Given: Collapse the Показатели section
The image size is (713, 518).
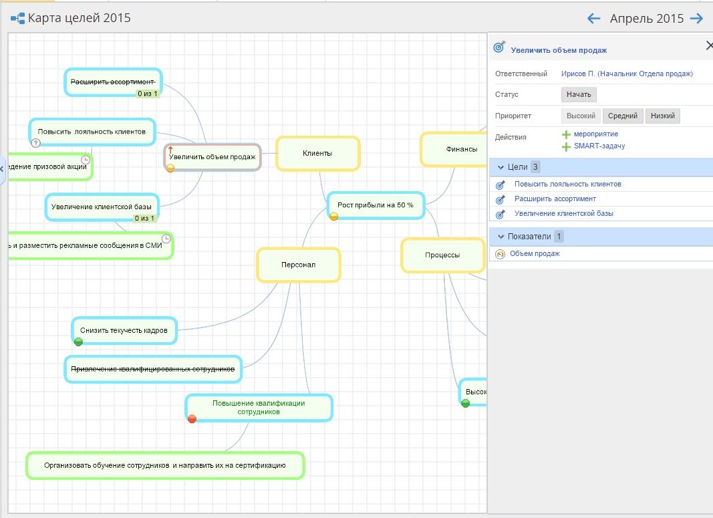Looking at the screenshot, I should coord(499,237).
